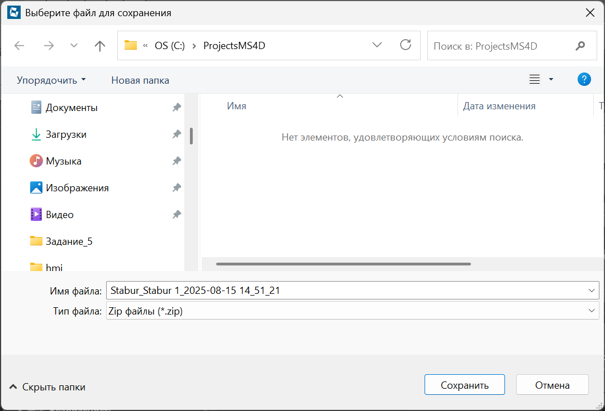Open the Упорядочить menu
This screenshot has width=605, height=411.
tap(51, 80)
